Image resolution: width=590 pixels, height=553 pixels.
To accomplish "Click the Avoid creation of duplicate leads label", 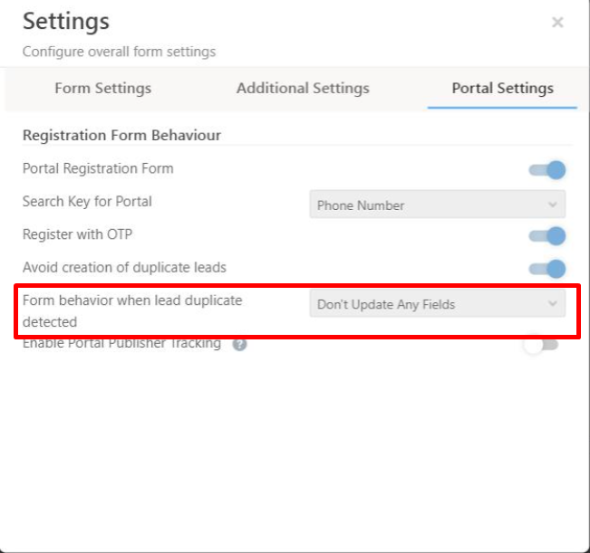I will (124, 267).
